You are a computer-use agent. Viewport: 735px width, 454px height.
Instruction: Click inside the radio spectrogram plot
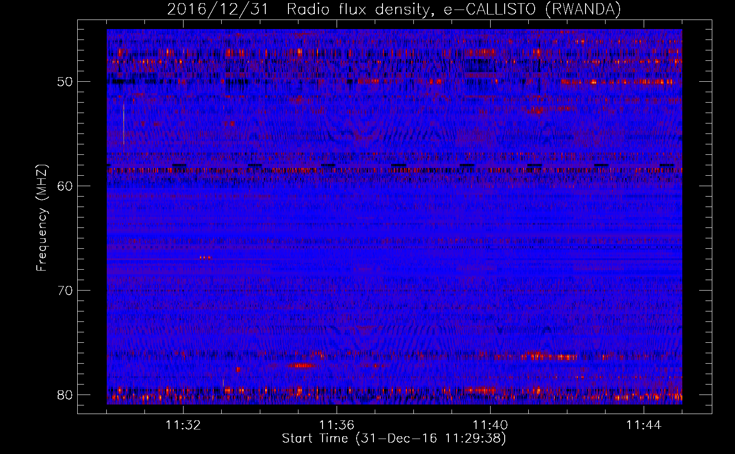[394, 217]
